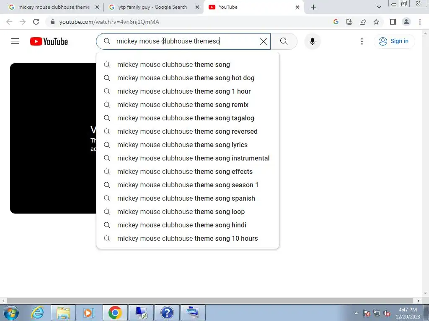Viewport: 429px width, 321px height.
Task: Expand the tab search dropdown arrow
Action: pyautogui.click(x=379, y=7)
